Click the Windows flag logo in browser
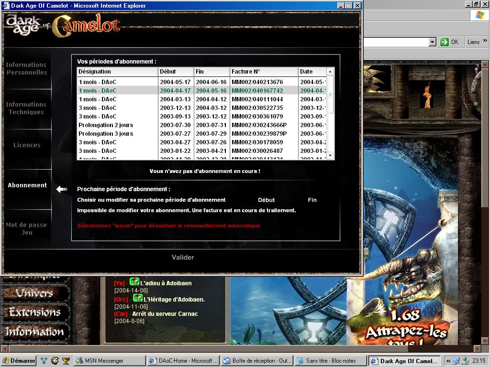This screenshot has width=490, height=367. click(x=480, y=15)
